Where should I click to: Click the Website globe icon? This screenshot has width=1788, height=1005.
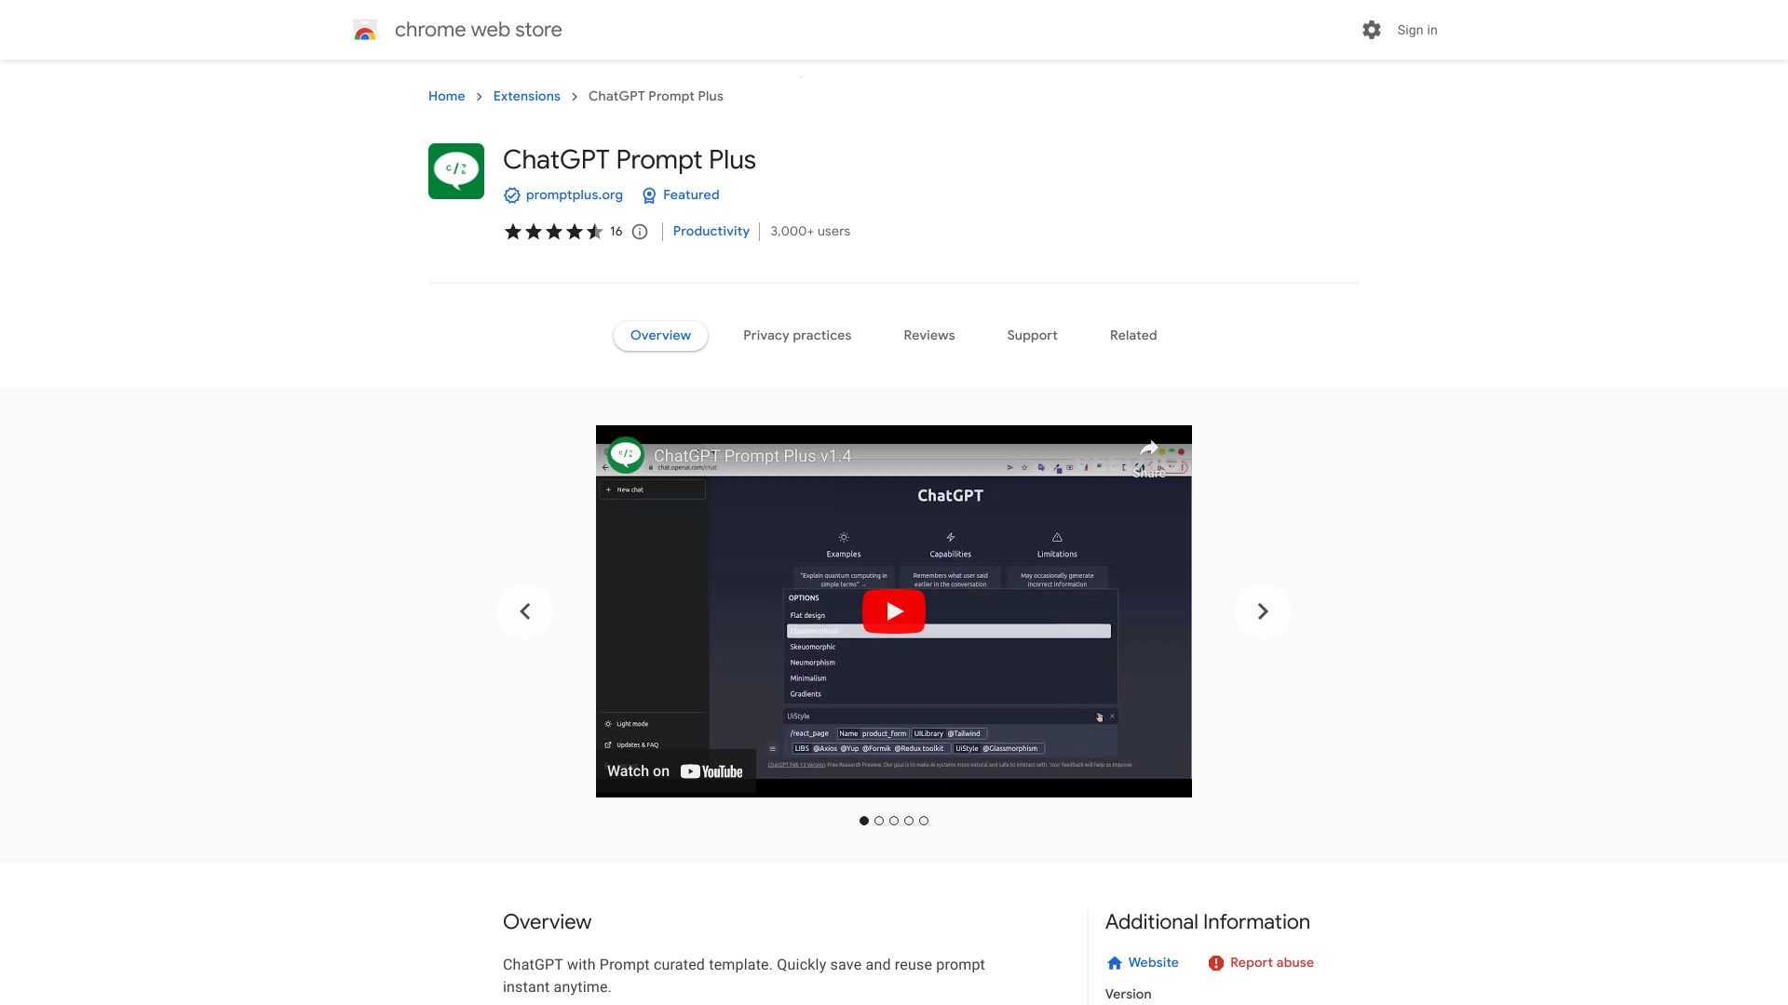pyautogui.click(x=1114, y=962)
